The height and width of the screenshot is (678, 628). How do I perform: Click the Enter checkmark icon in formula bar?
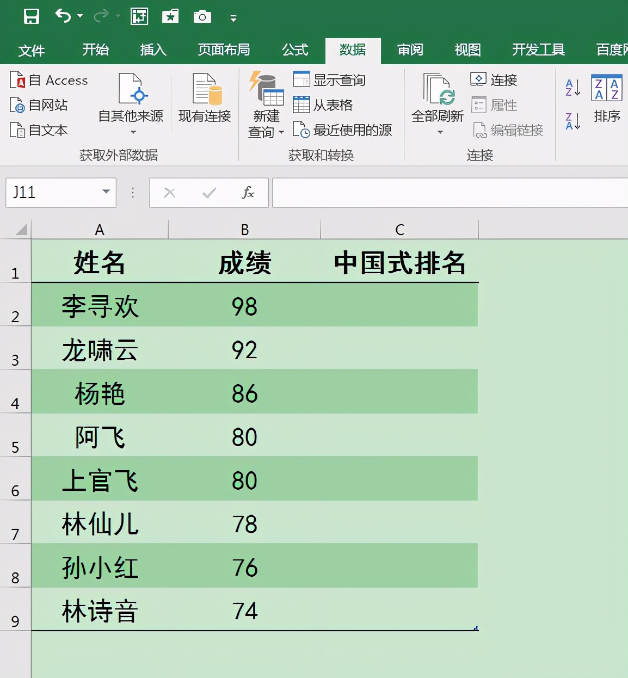click(x=209, y=193)
